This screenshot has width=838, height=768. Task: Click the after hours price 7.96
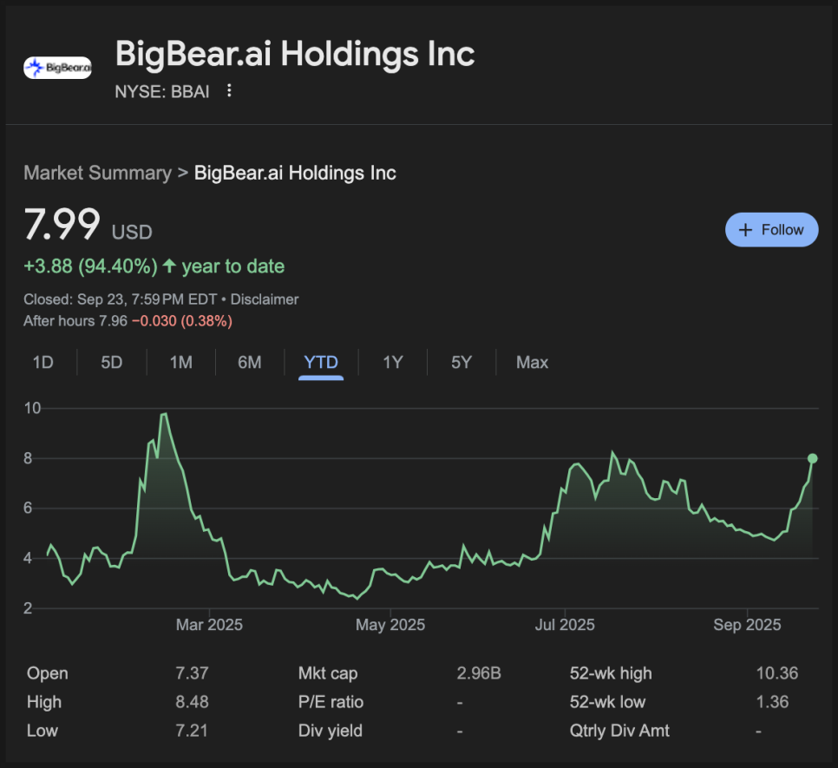[x=114, y=321]
